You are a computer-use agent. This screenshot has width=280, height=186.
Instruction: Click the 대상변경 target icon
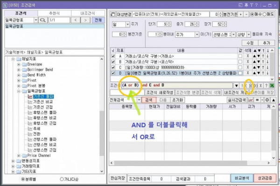pyautogui.click(x=112, y=14)
